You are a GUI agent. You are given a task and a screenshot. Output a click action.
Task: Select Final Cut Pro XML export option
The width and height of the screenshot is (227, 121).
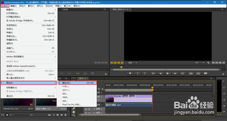(72, 104)
